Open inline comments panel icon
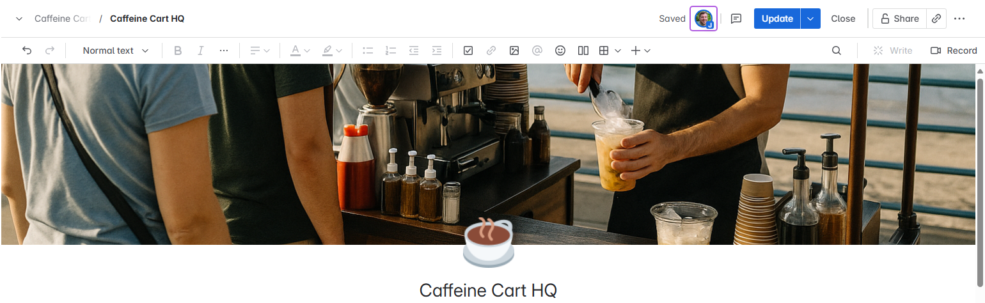Viewport: 985px width, 303px height. (x=736, y=19)
